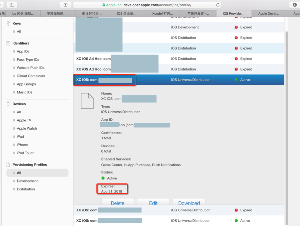Click the 'Aug 31, 2018' expiry date

tap(112, 191)
